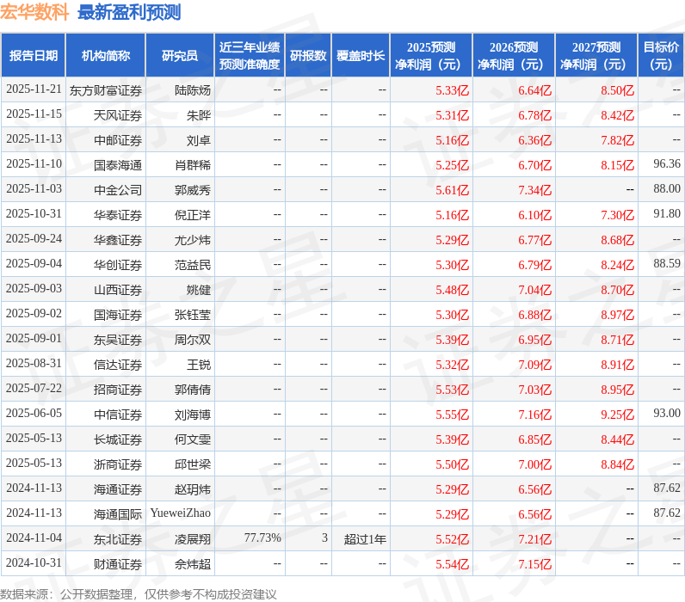Select the 2026预测净利润 column header
Viewport: 685px width, 602px height.
click(x=514, y=55)
